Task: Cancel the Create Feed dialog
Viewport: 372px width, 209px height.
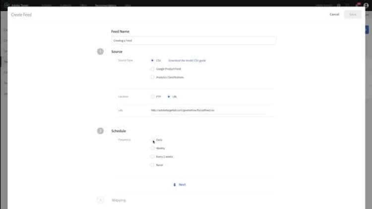Action: coord(334,14)
